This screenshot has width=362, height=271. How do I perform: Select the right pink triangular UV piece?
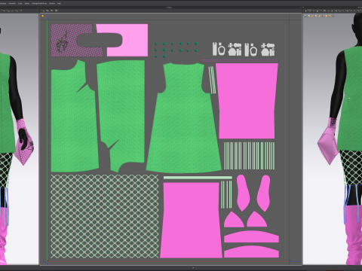click(x=256, y=221)
